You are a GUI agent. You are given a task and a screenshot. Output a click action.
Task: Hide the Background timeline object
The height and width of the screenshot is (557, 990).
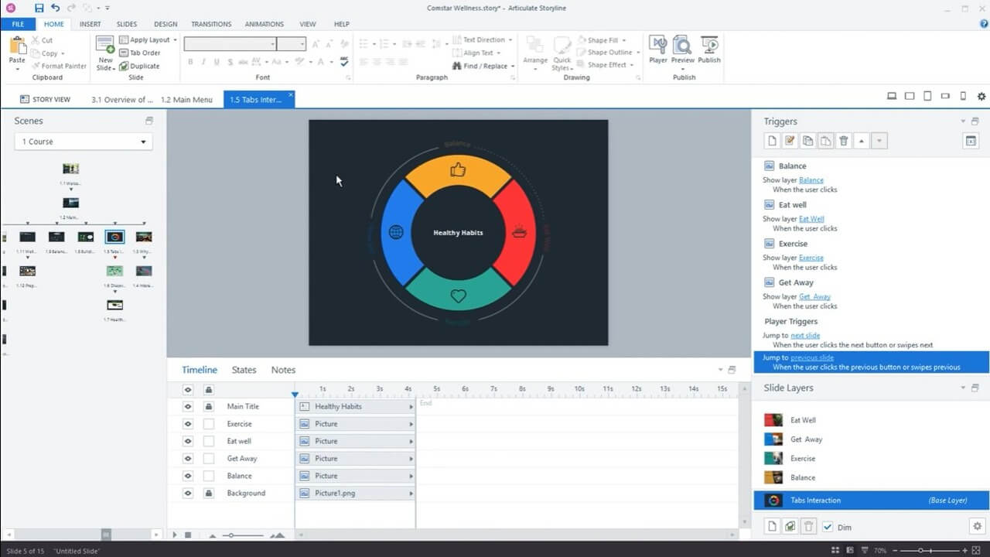(x=187, y=493)
